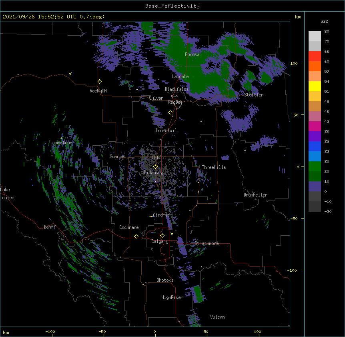The height and width of the screenshot is (337, 345).
Task: Select the purple 36-39 dBZ legend swatch
Action: [315, 136]
